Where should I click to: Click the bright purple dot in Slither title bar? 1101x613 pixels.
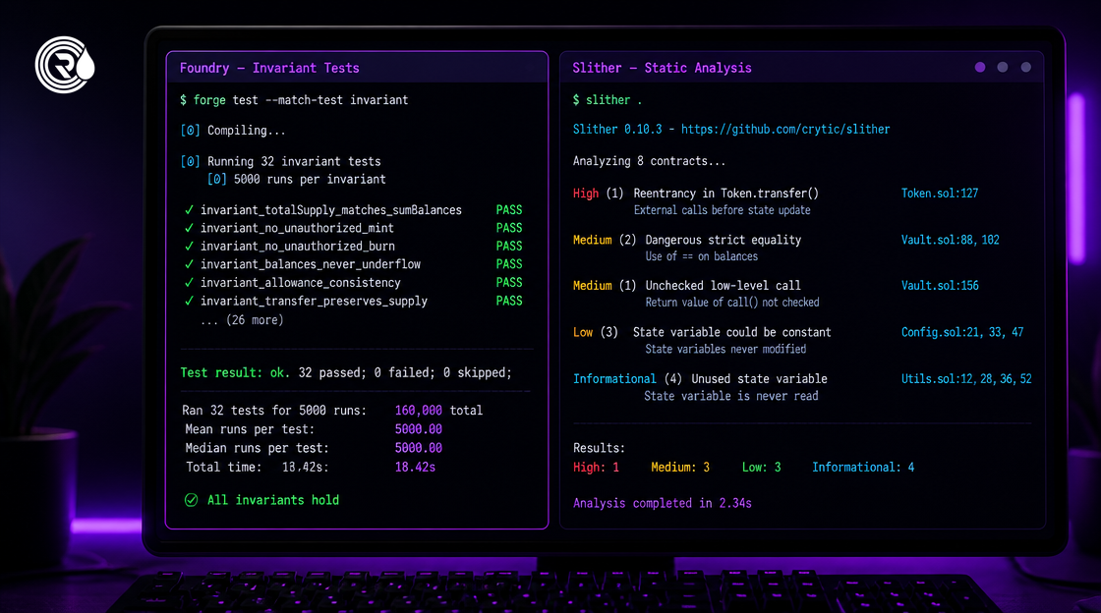pyautogui.click(x=980, y=68)
